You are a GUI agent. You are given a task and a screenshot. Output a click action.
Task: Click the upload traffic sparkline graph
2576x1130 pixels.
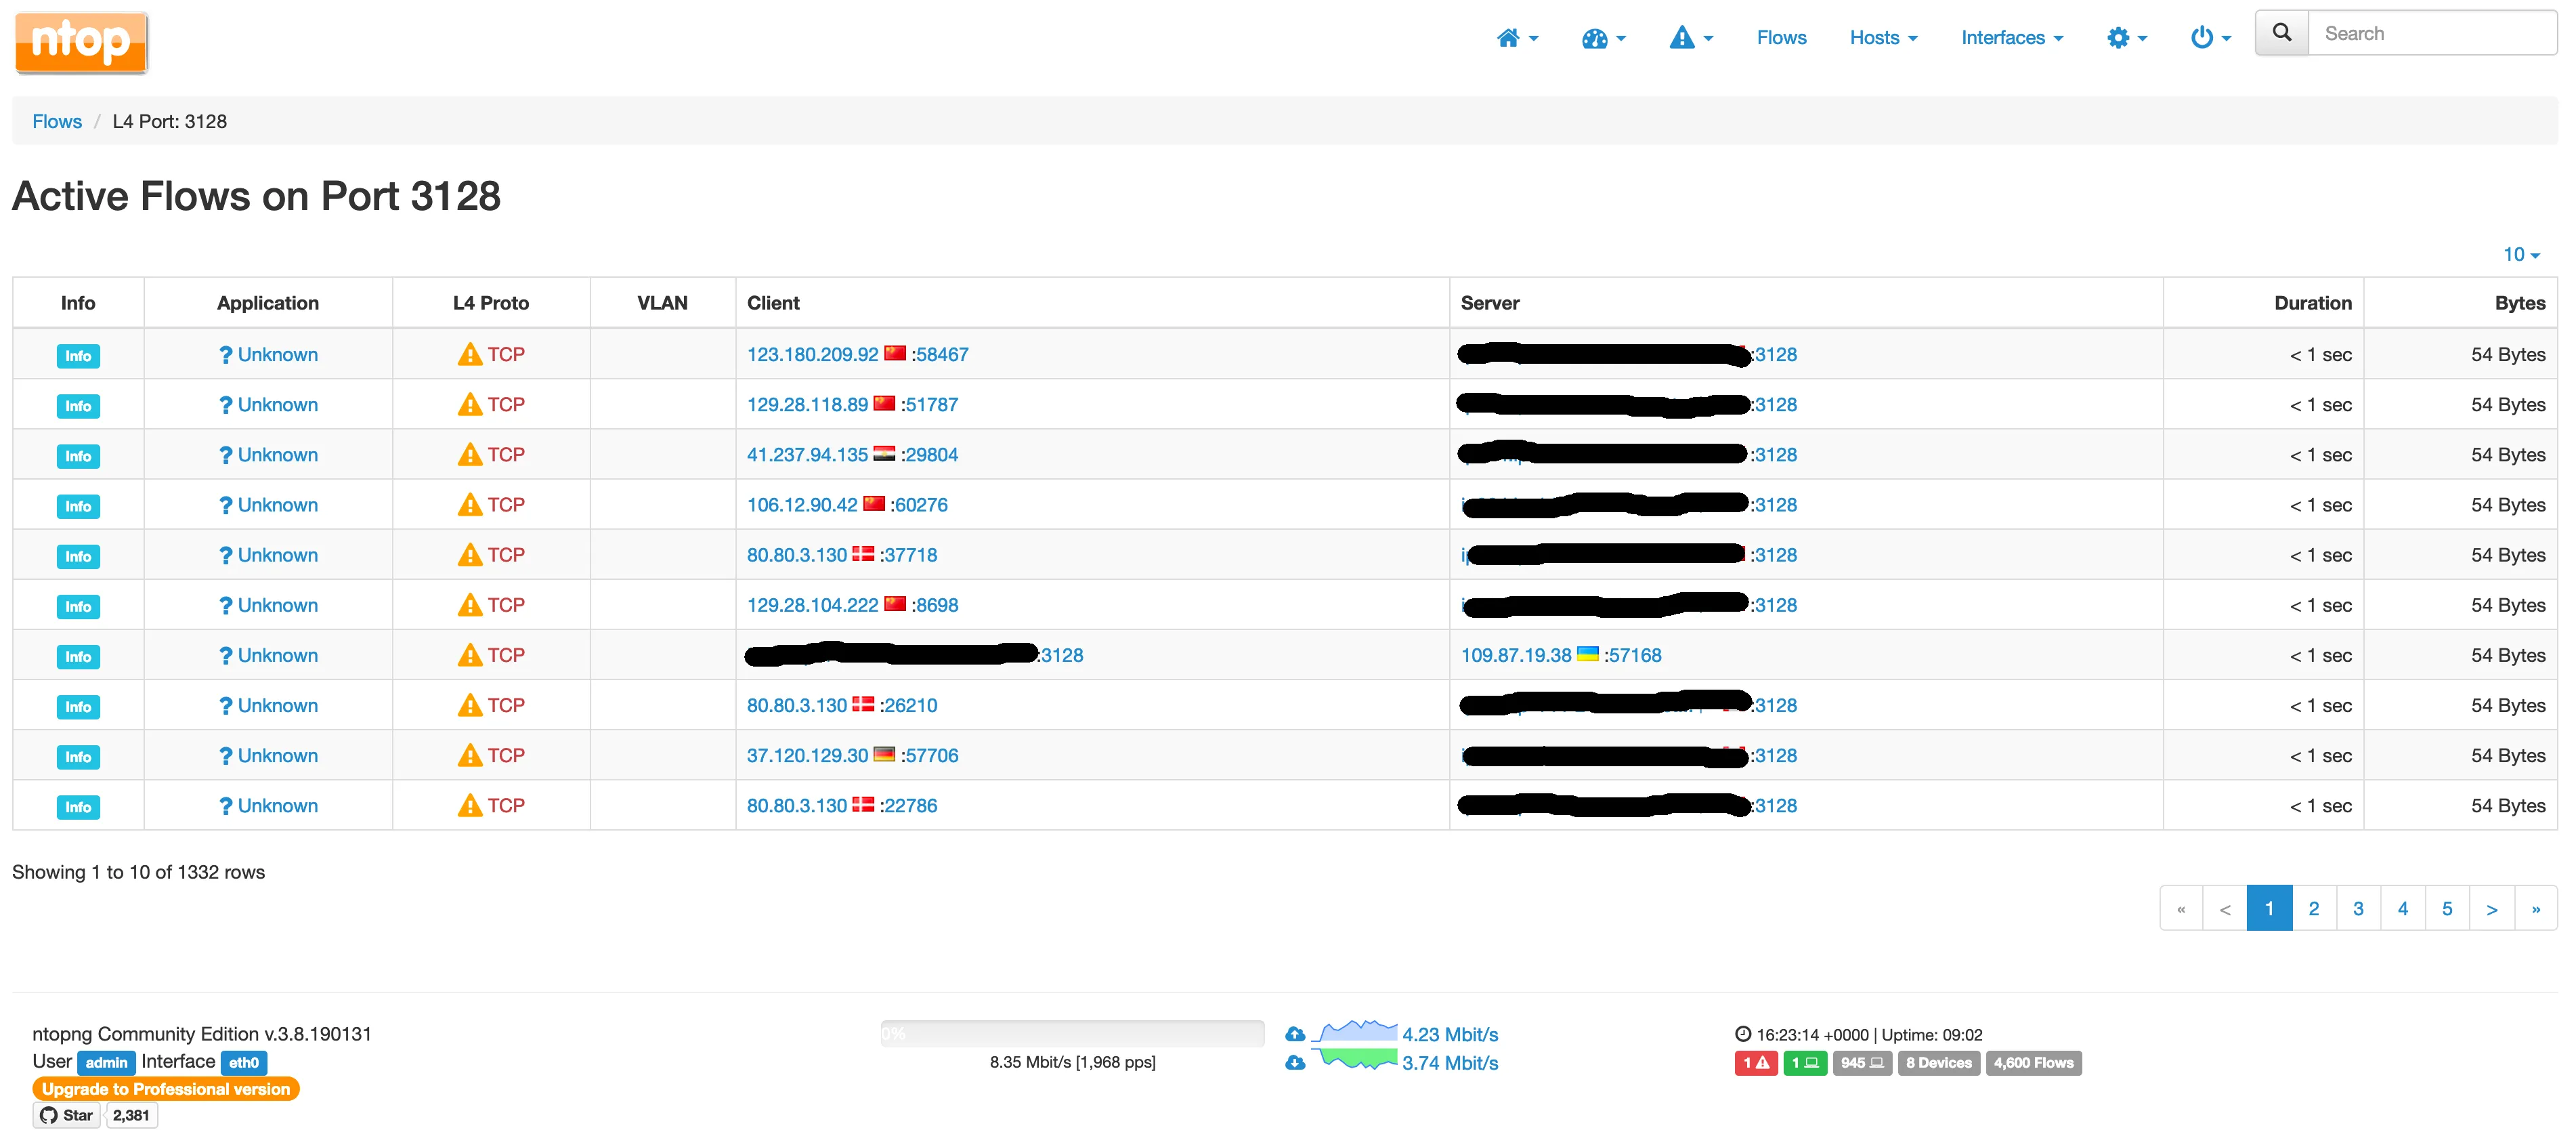pyautogui.click(x=1354, y=1032)
